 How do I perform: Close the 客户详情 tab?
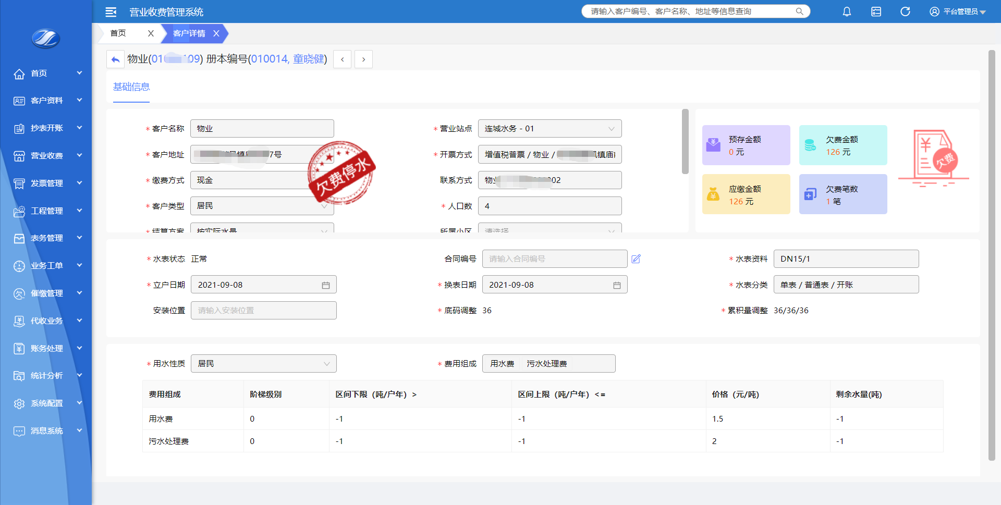point(216,33)
